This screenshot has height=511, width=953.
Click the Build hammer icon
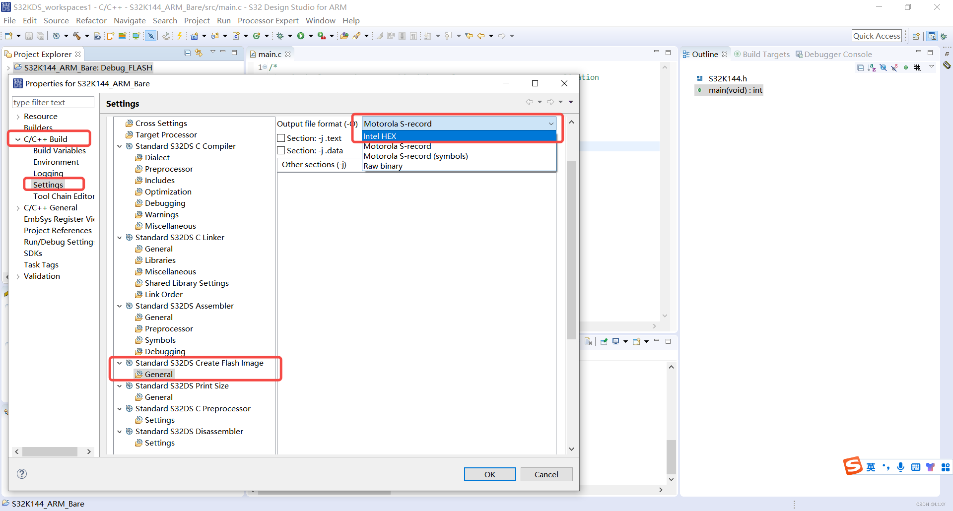[77, 36]
